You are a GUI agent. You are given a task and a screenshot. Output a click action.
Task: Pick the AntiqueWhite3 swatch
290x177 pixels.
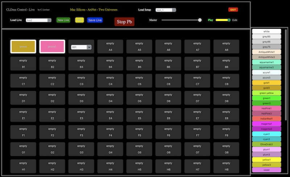pyautogui.click(x=266, y=57)
